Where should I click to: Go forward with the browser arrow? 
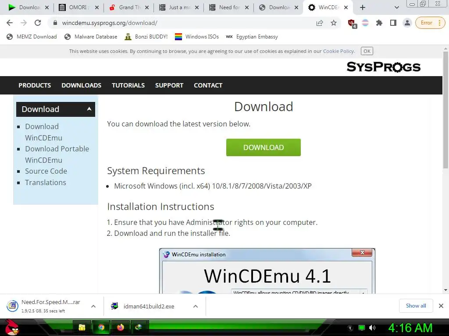pos(24,23)
